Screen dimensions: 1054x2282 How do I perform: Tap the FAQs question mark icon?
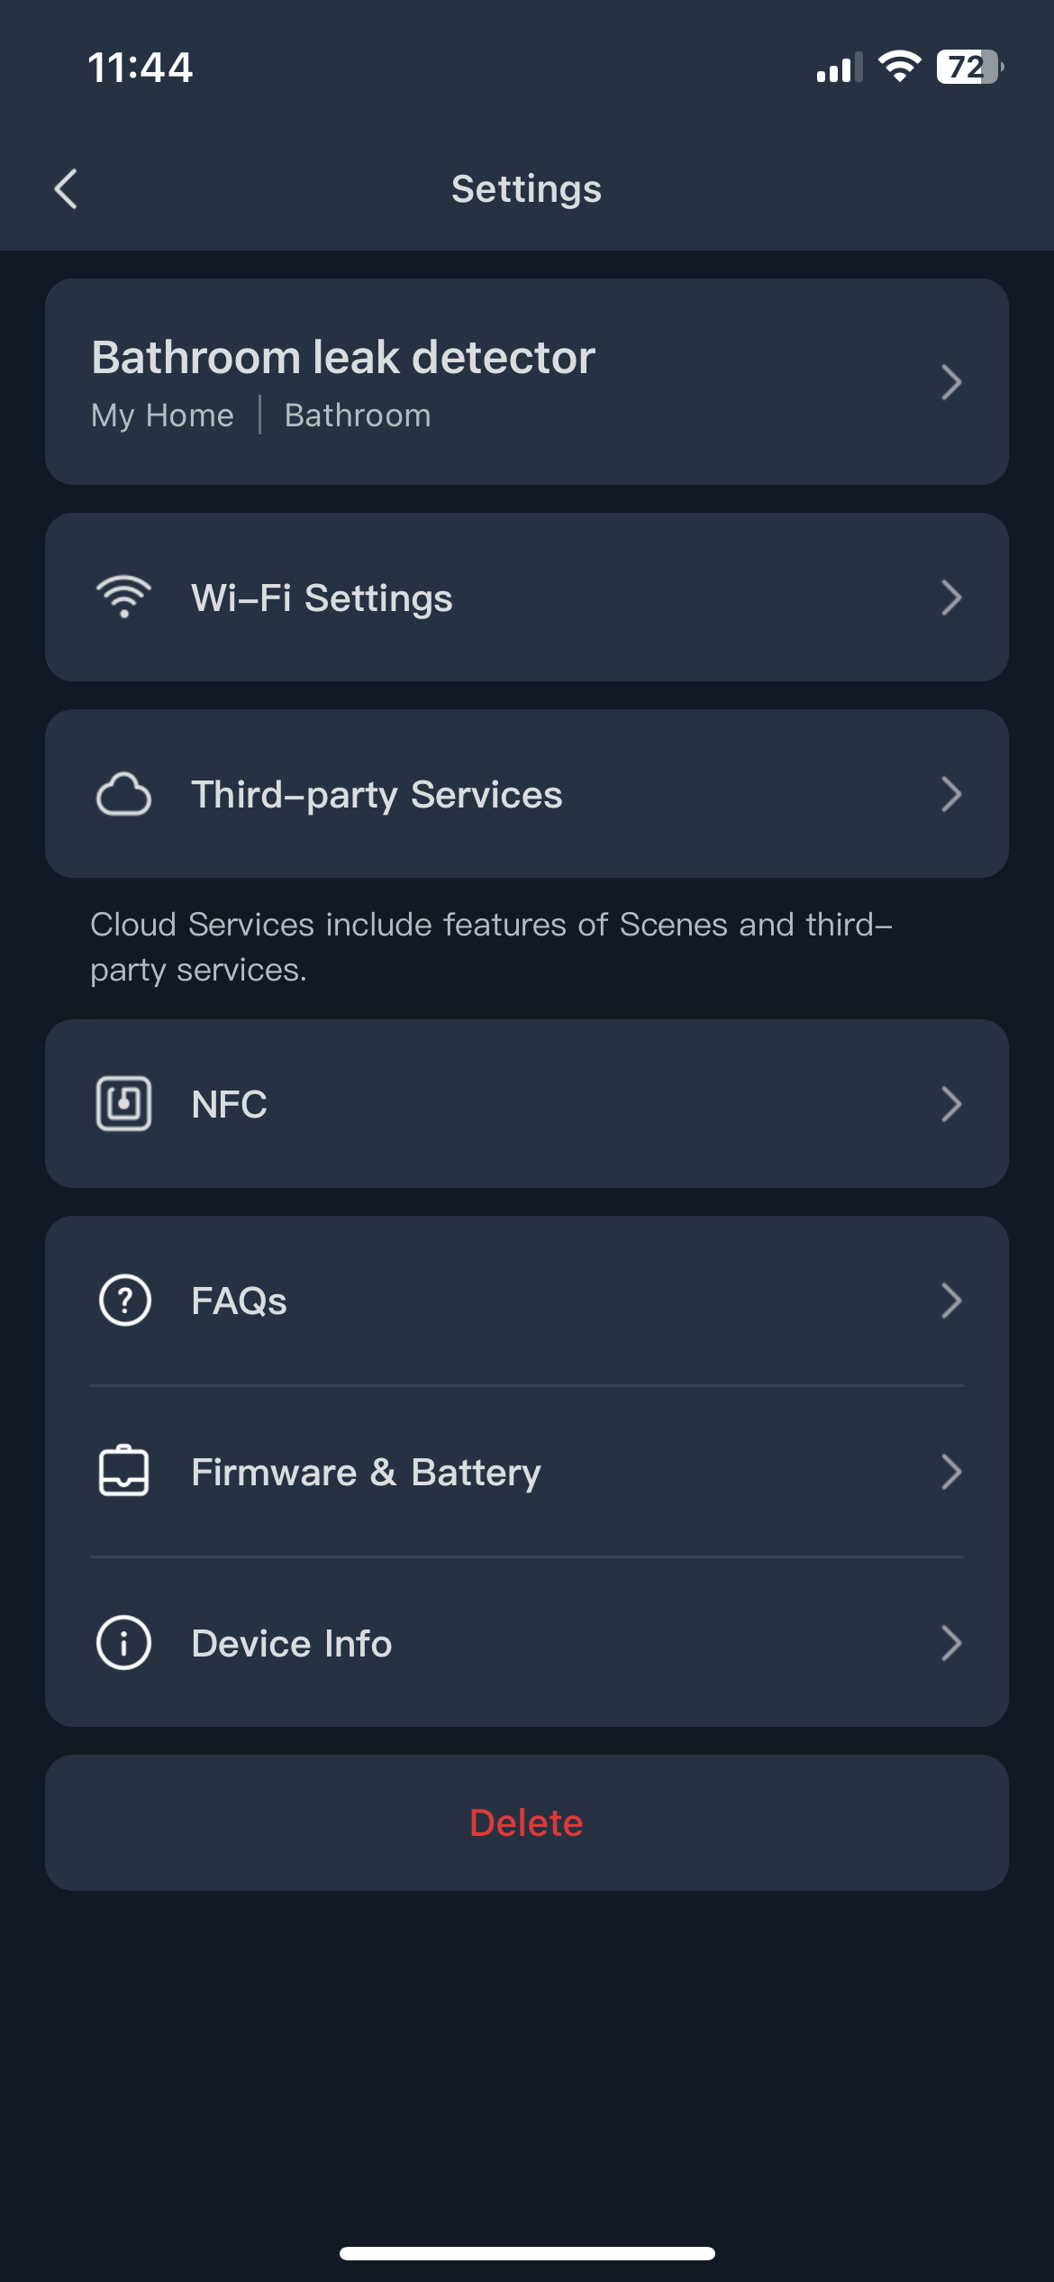pos(124,1301)
